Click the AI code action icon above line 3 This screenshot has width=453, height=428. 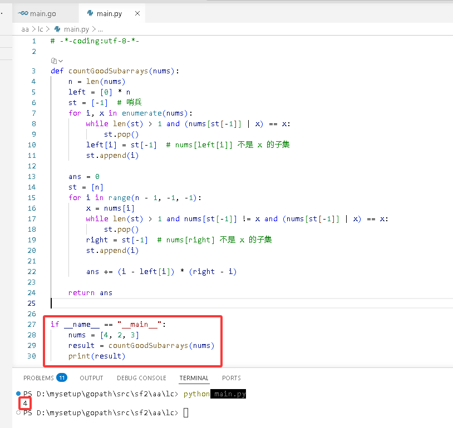pyautogui.click(x=54, y=61)
